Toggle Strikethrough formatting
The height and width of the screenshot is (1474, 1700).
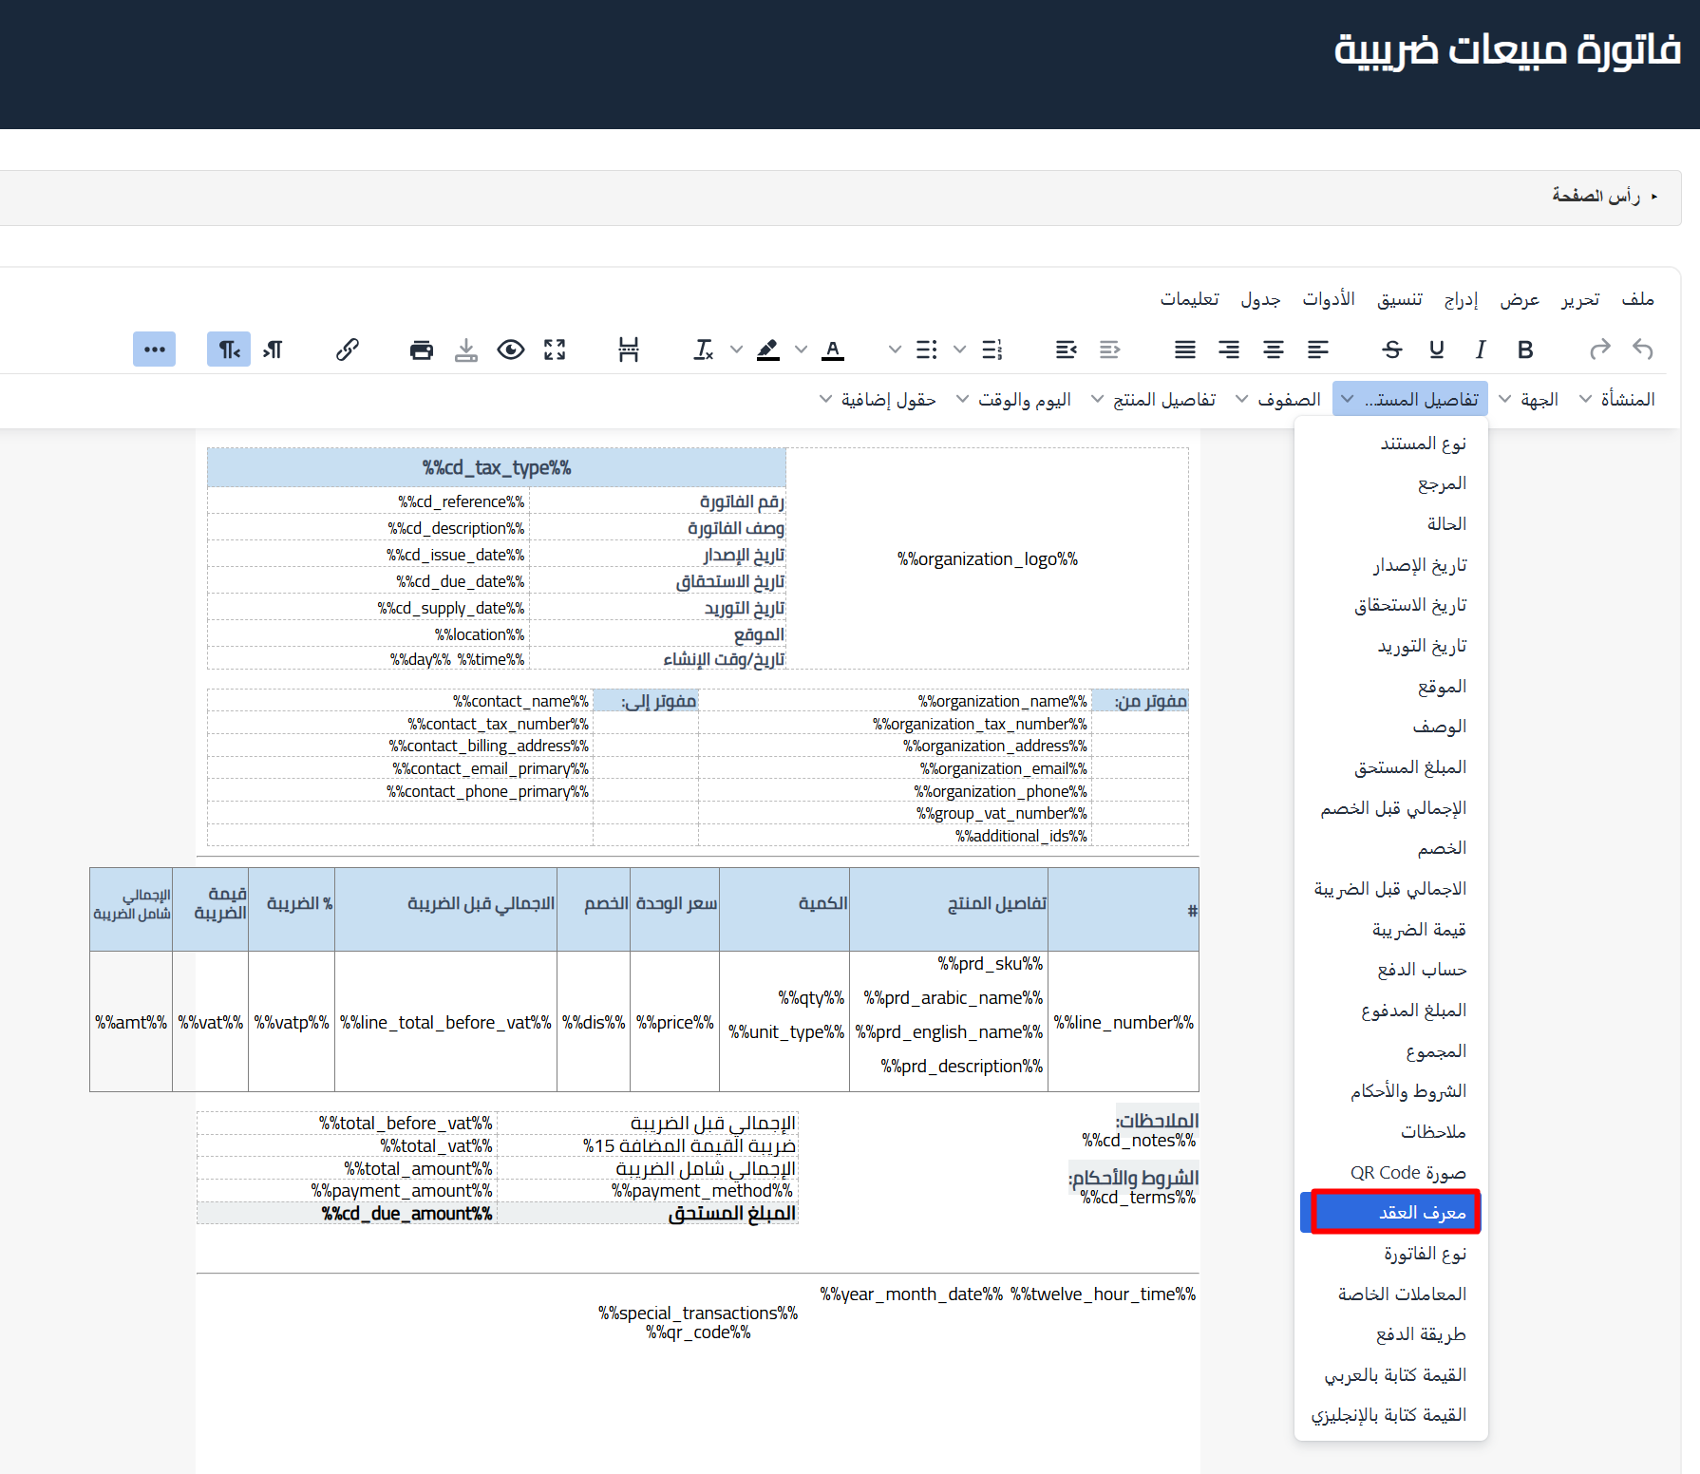click(x=1392, y=350)
